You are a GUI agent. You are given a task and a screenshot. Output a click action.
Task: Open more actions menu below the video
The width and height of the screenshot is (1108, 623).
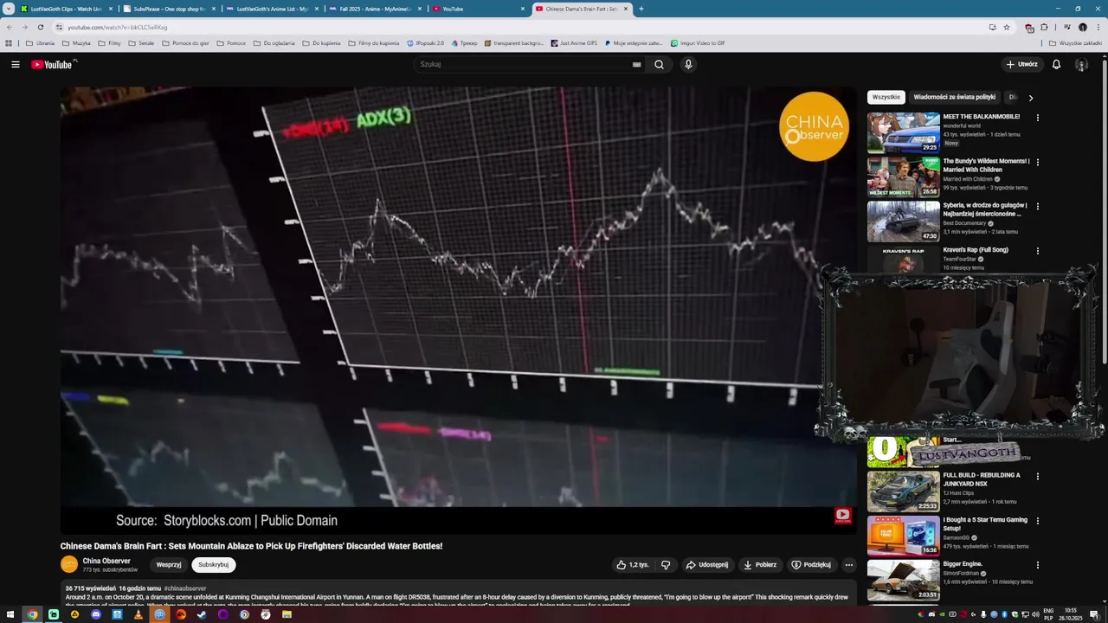click(849, 565)
